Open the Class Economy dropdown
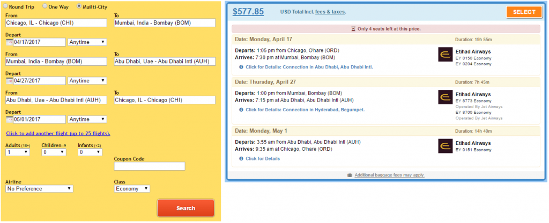 [x=132, y=189]
